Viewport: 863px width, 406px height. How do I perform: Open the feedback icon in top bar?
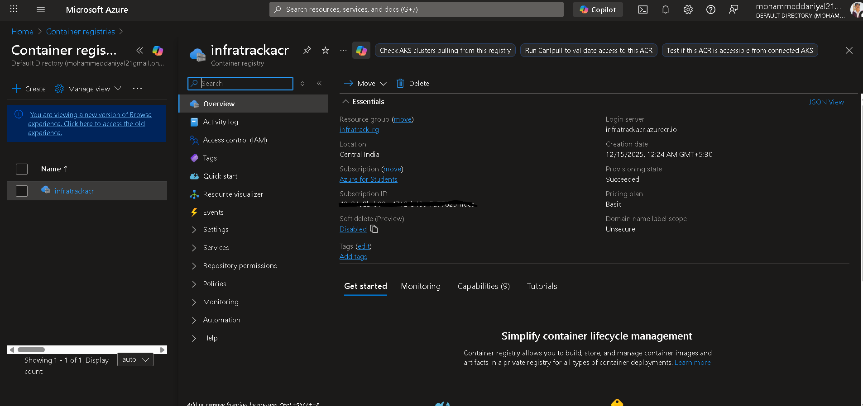(734, 9)
